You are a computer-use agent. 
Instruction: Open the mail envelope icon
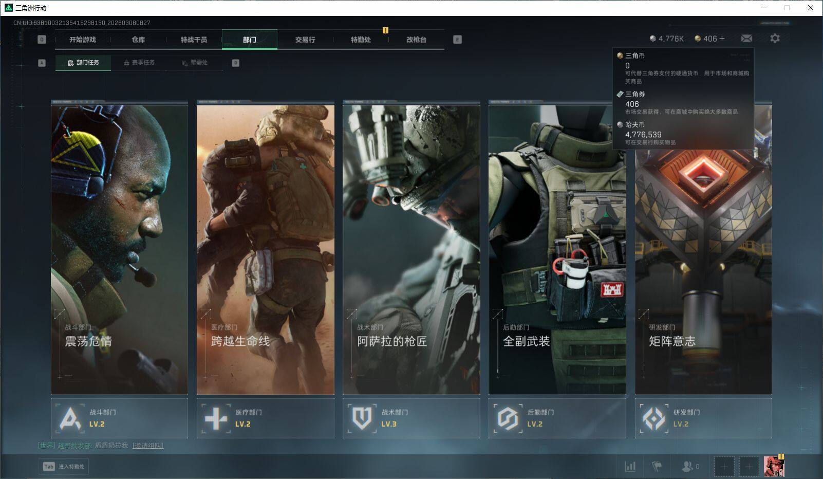(x=746, y=39)
